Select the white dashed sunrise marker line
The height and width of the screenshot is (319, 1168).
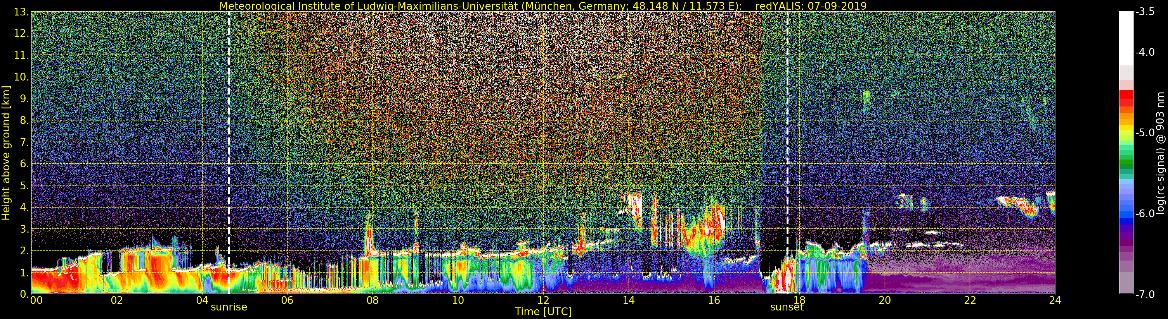229,153
